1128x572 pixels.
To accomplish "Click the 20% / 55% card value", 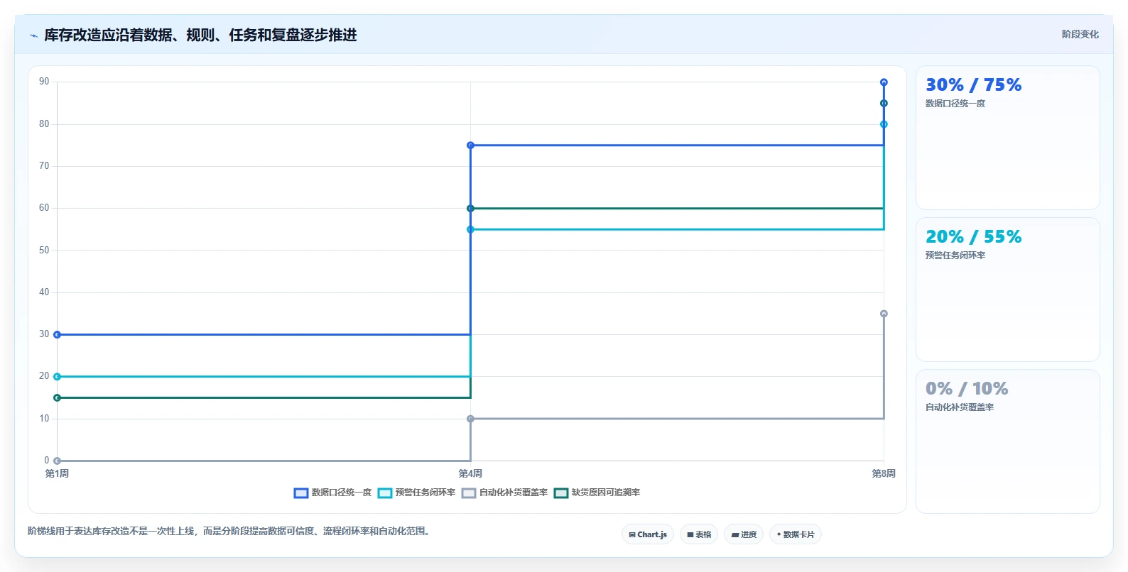I will click(973, 237).
